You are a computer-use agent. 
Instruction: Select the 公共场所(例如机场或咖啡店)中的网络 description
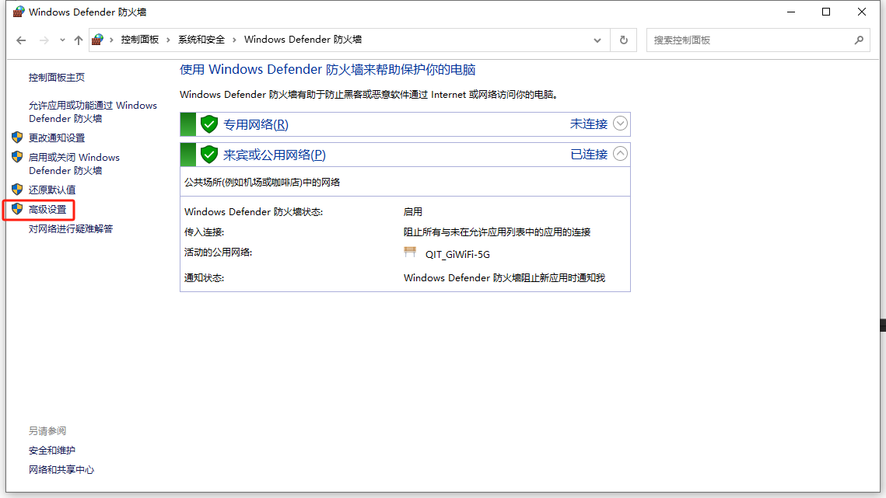click(262, 183)
